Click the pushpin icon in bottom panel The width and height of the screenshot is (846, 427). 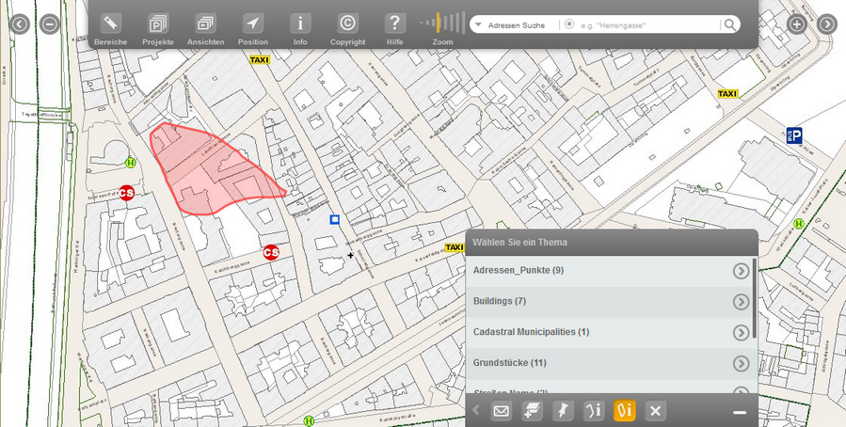pos(563,411)
